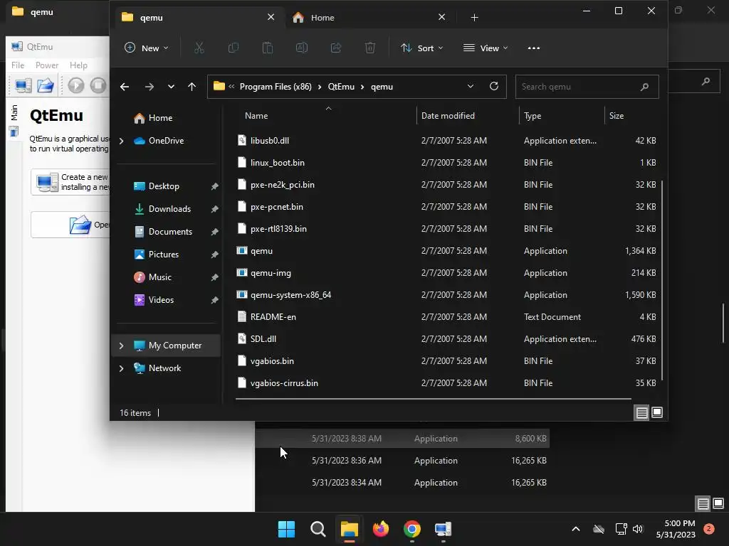Click the Open machine button in QtEmu
This screenshot has height=546, width=729.
pyautogui.click(x=70, y=225)
